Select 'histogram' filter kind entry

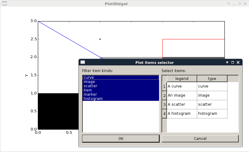tap(121, 99)
